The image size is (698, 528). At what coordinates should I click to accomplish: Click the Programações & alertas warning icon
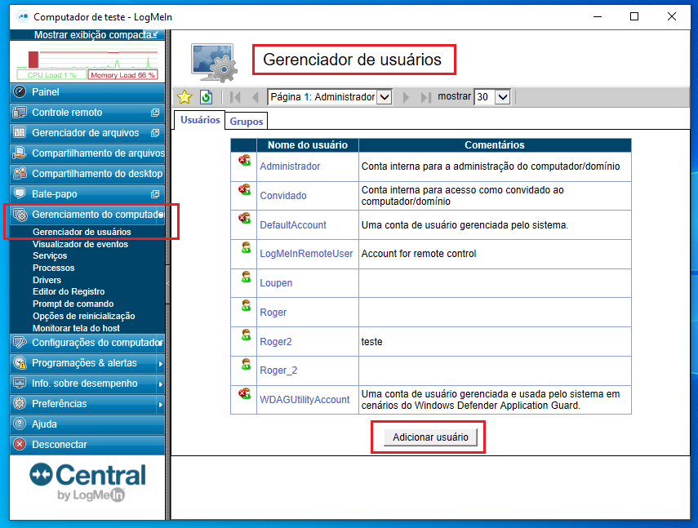20,363
